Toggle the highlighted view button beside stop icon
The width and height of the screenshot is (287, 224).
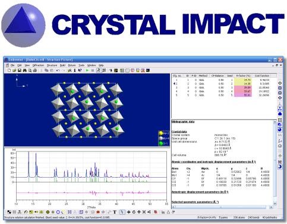[x=99, y=70]
